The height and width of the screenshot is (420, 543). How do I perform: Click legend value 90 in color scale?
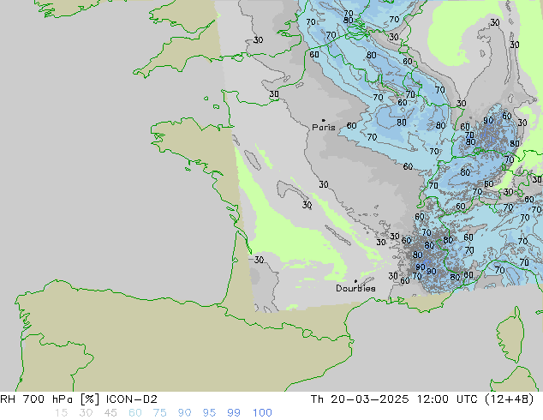click(x=184, y=413)
